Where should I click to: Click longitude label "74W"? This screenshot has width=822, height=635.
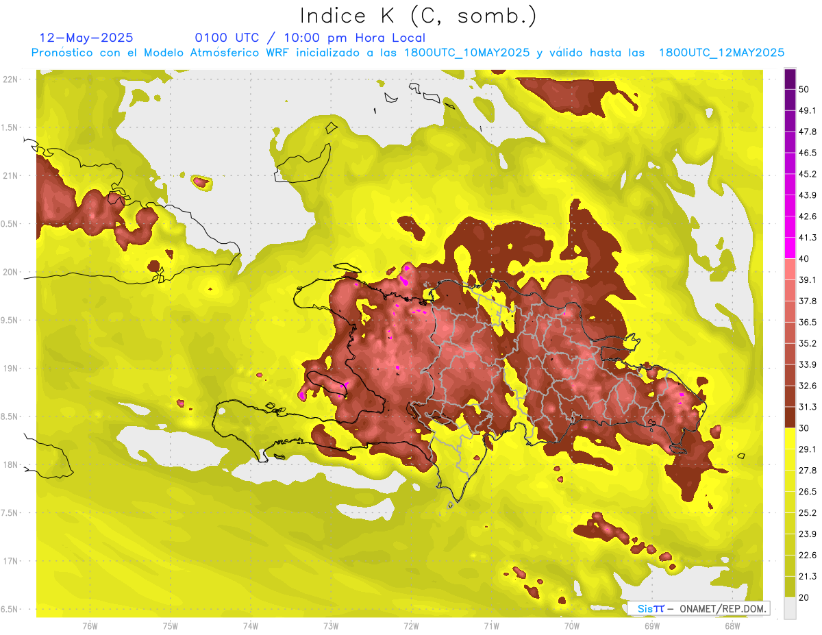(251, 625)
